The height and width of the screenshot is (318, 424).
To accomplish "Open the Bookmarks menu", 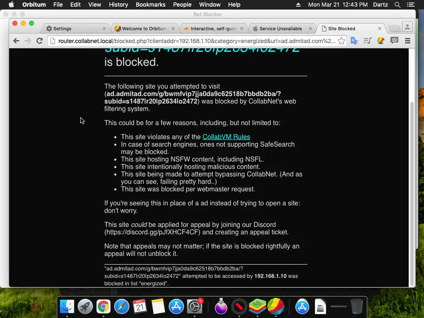I will [151, 5].
